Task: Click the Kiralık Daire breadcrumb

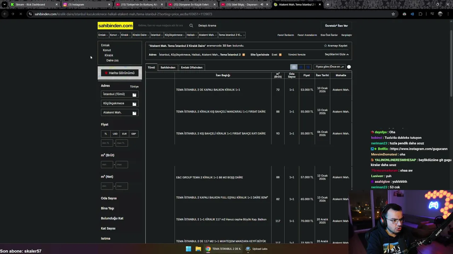Action: pos(139,35)
